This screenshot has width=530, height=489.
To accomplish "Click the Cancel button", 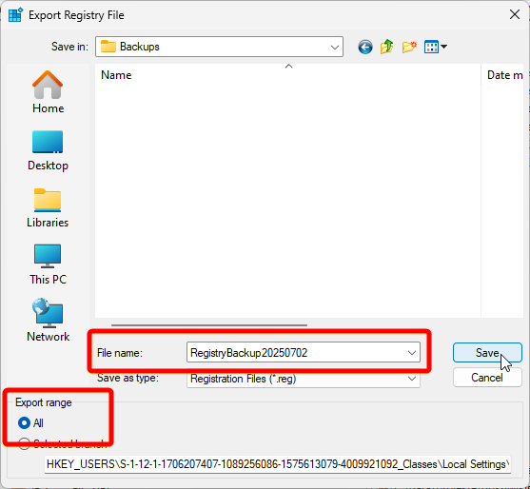I will [487, 378].
